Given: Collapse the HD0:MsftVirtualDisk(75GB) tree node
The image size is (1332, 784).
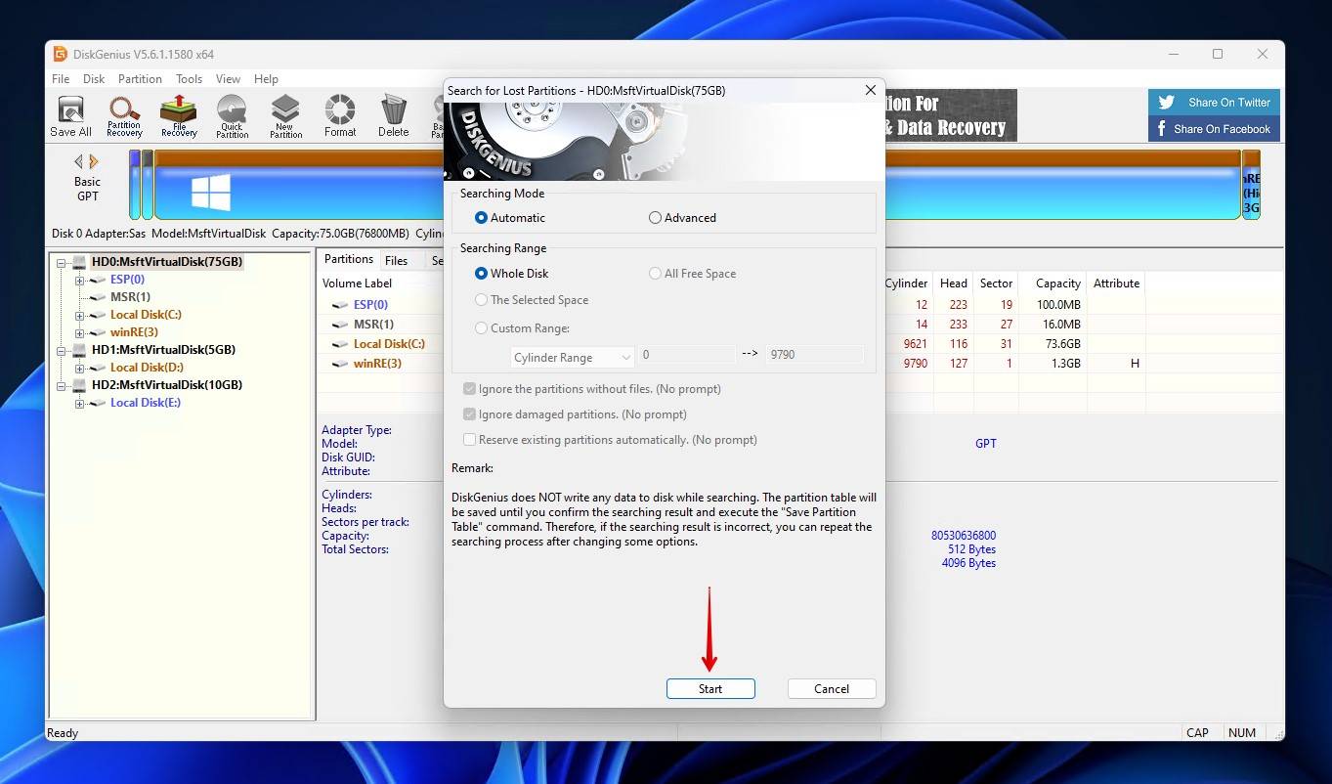Looking at the screenshot, I should coord(62,262).
